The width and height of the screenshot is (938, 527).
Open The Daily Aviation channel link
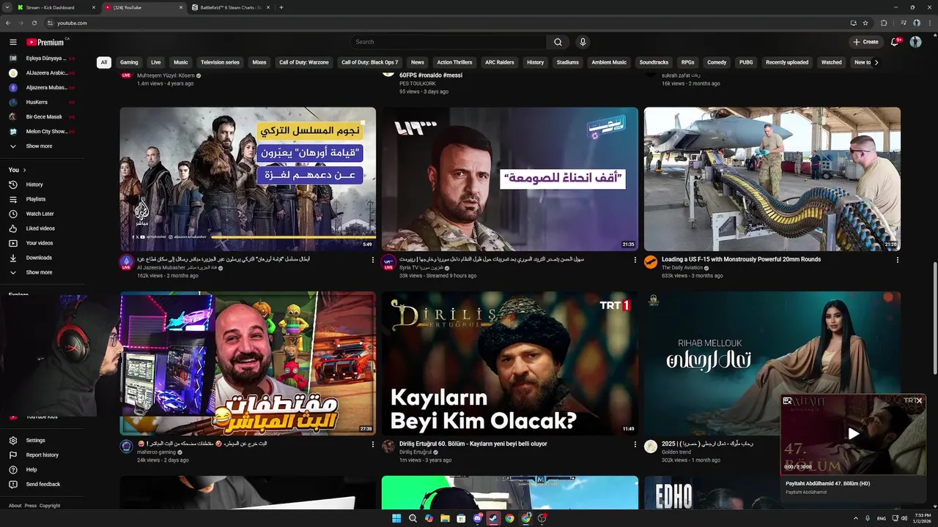(682, 268)
